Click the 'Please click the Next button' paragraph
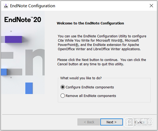158x131 pixels. pyautogui.click(x=101, y=62)
